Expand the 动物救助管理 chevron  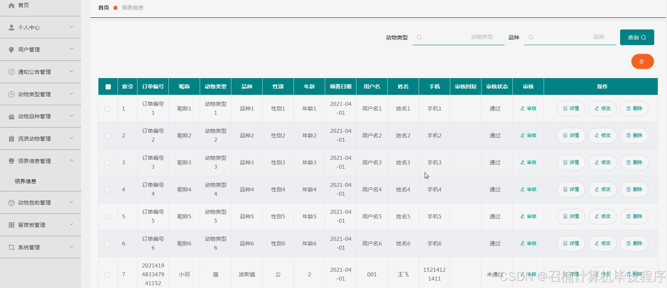71,202
